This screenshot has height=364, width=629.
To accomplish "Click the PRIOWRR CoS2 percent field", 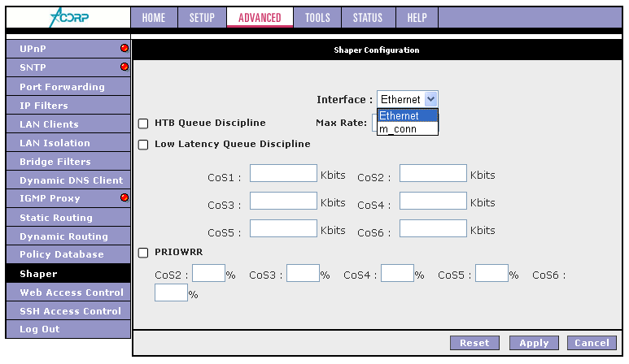I will (208, 274).
